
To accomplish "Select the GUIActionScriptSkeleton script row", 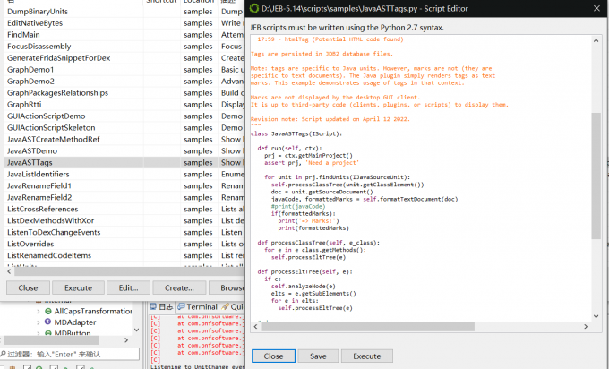I will coord(124,128).
